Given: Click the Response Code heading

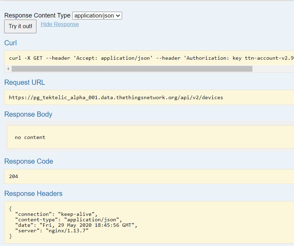Looking at the screenshot, I should pos(29,161).
